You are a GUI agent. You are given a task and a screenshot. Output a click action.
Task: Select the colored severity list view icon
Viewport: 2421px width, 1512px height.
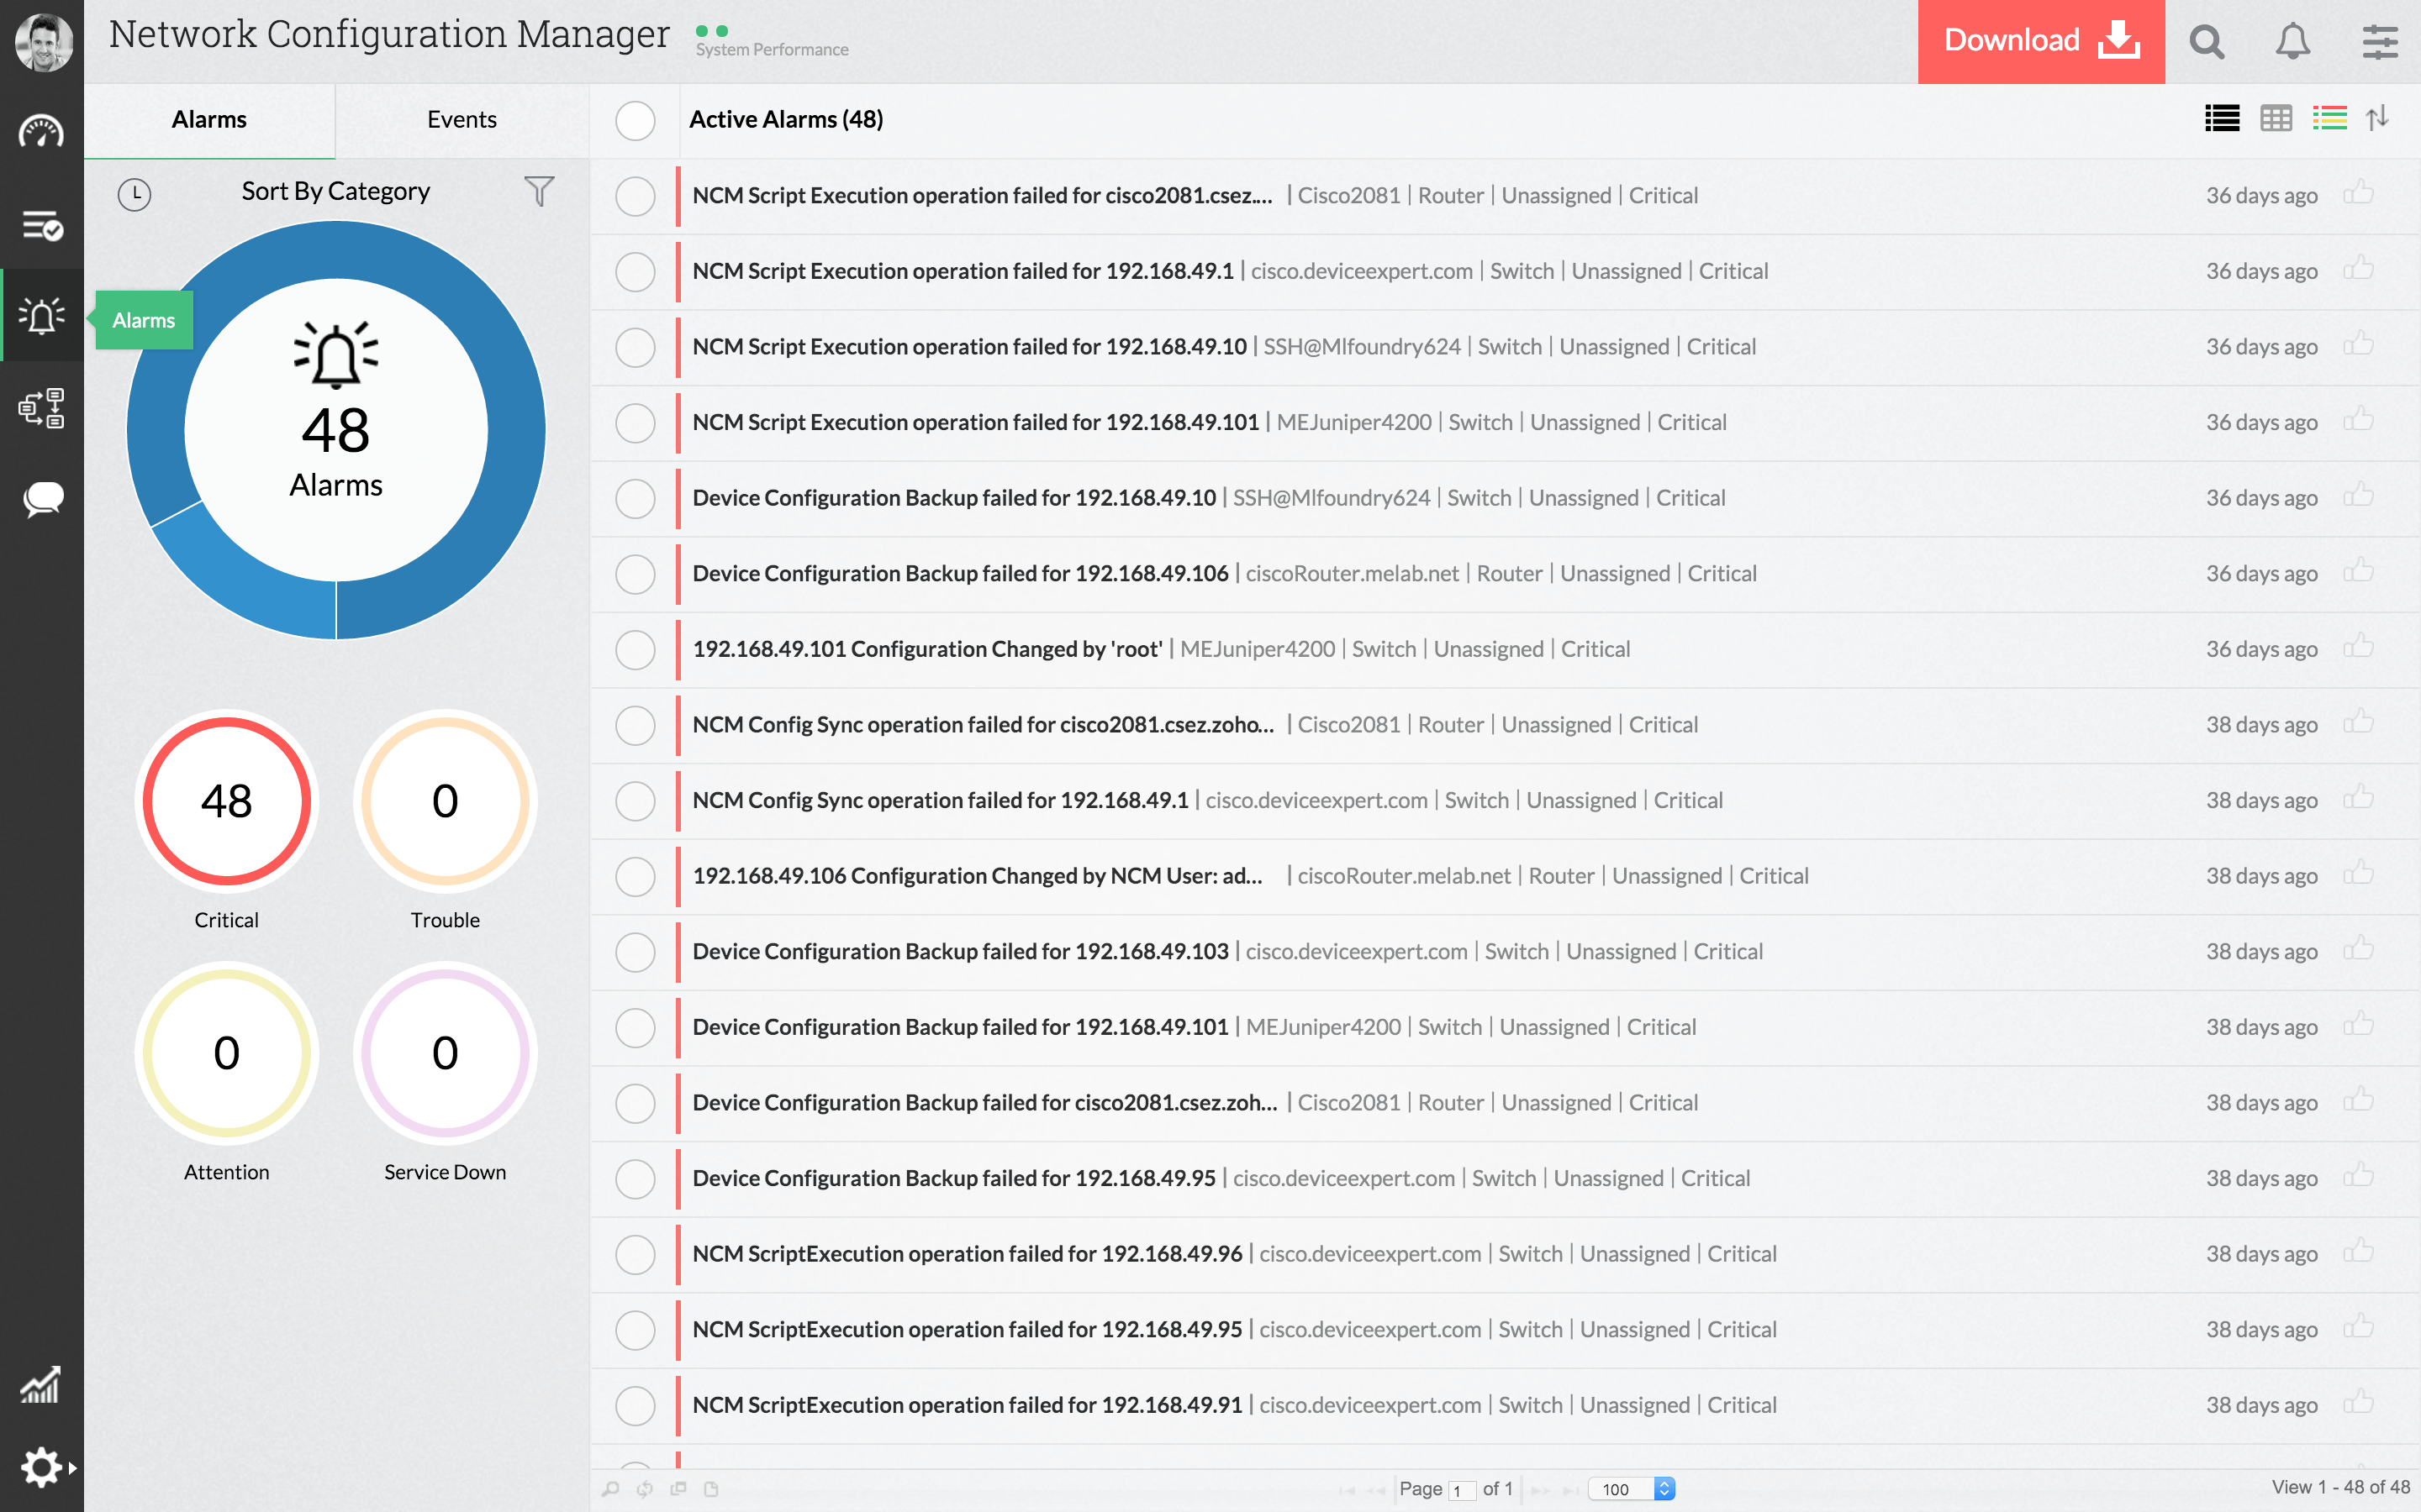point(2329,119)
